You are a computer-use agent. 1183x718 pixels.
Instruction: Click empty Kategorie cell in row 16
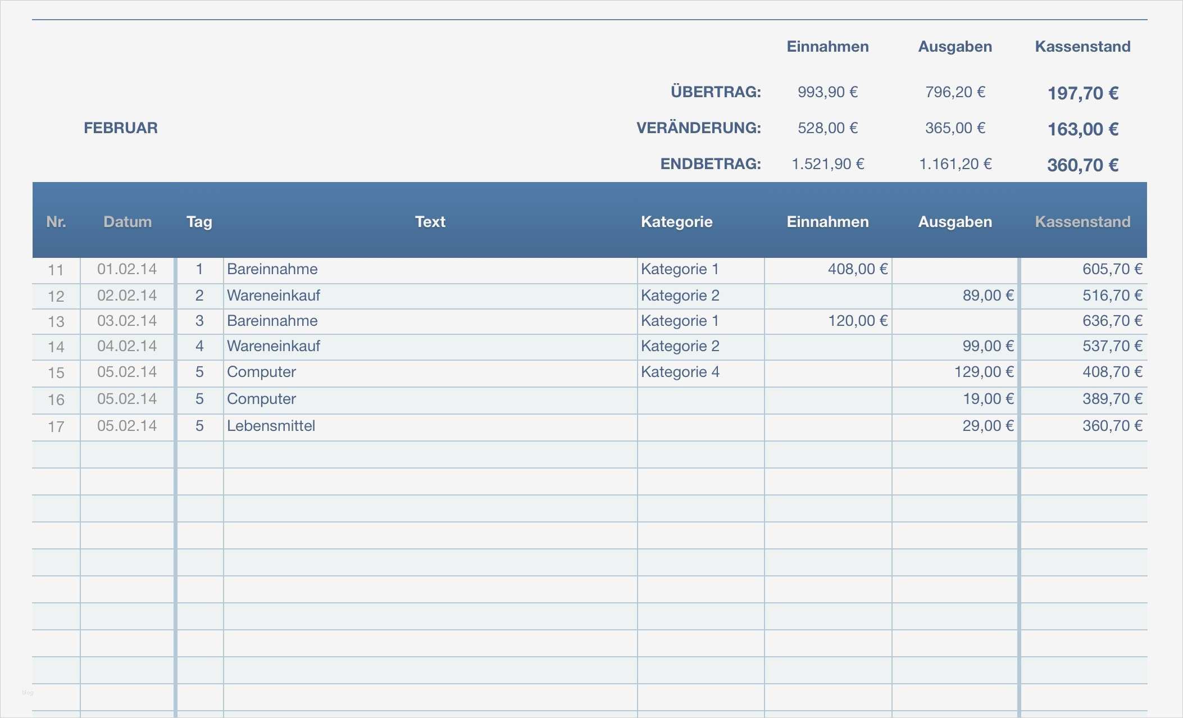(x=700, y=399)
